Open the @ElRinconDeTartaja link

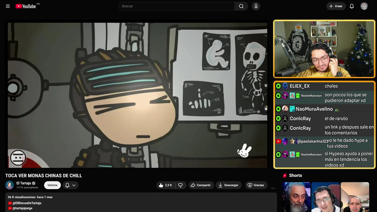[x=27, y=203]
